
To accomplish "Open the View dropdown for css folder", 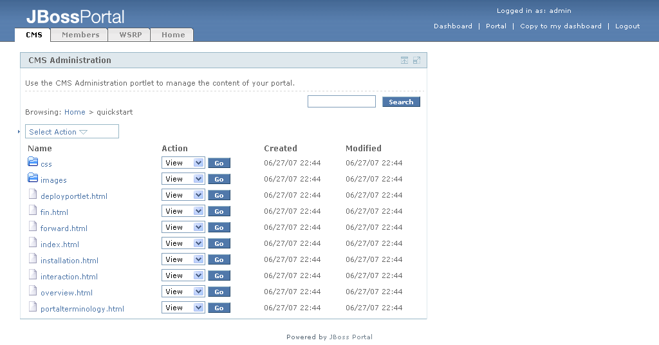I will tap(183, 163).
